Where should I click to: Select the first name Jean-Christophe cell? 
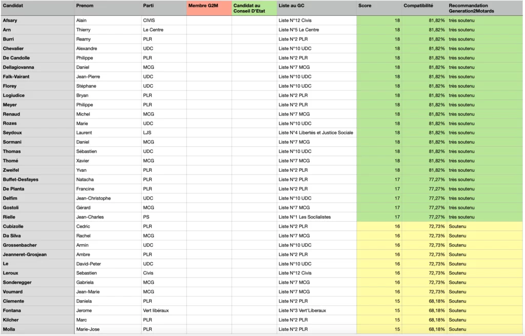pos(107,198)
